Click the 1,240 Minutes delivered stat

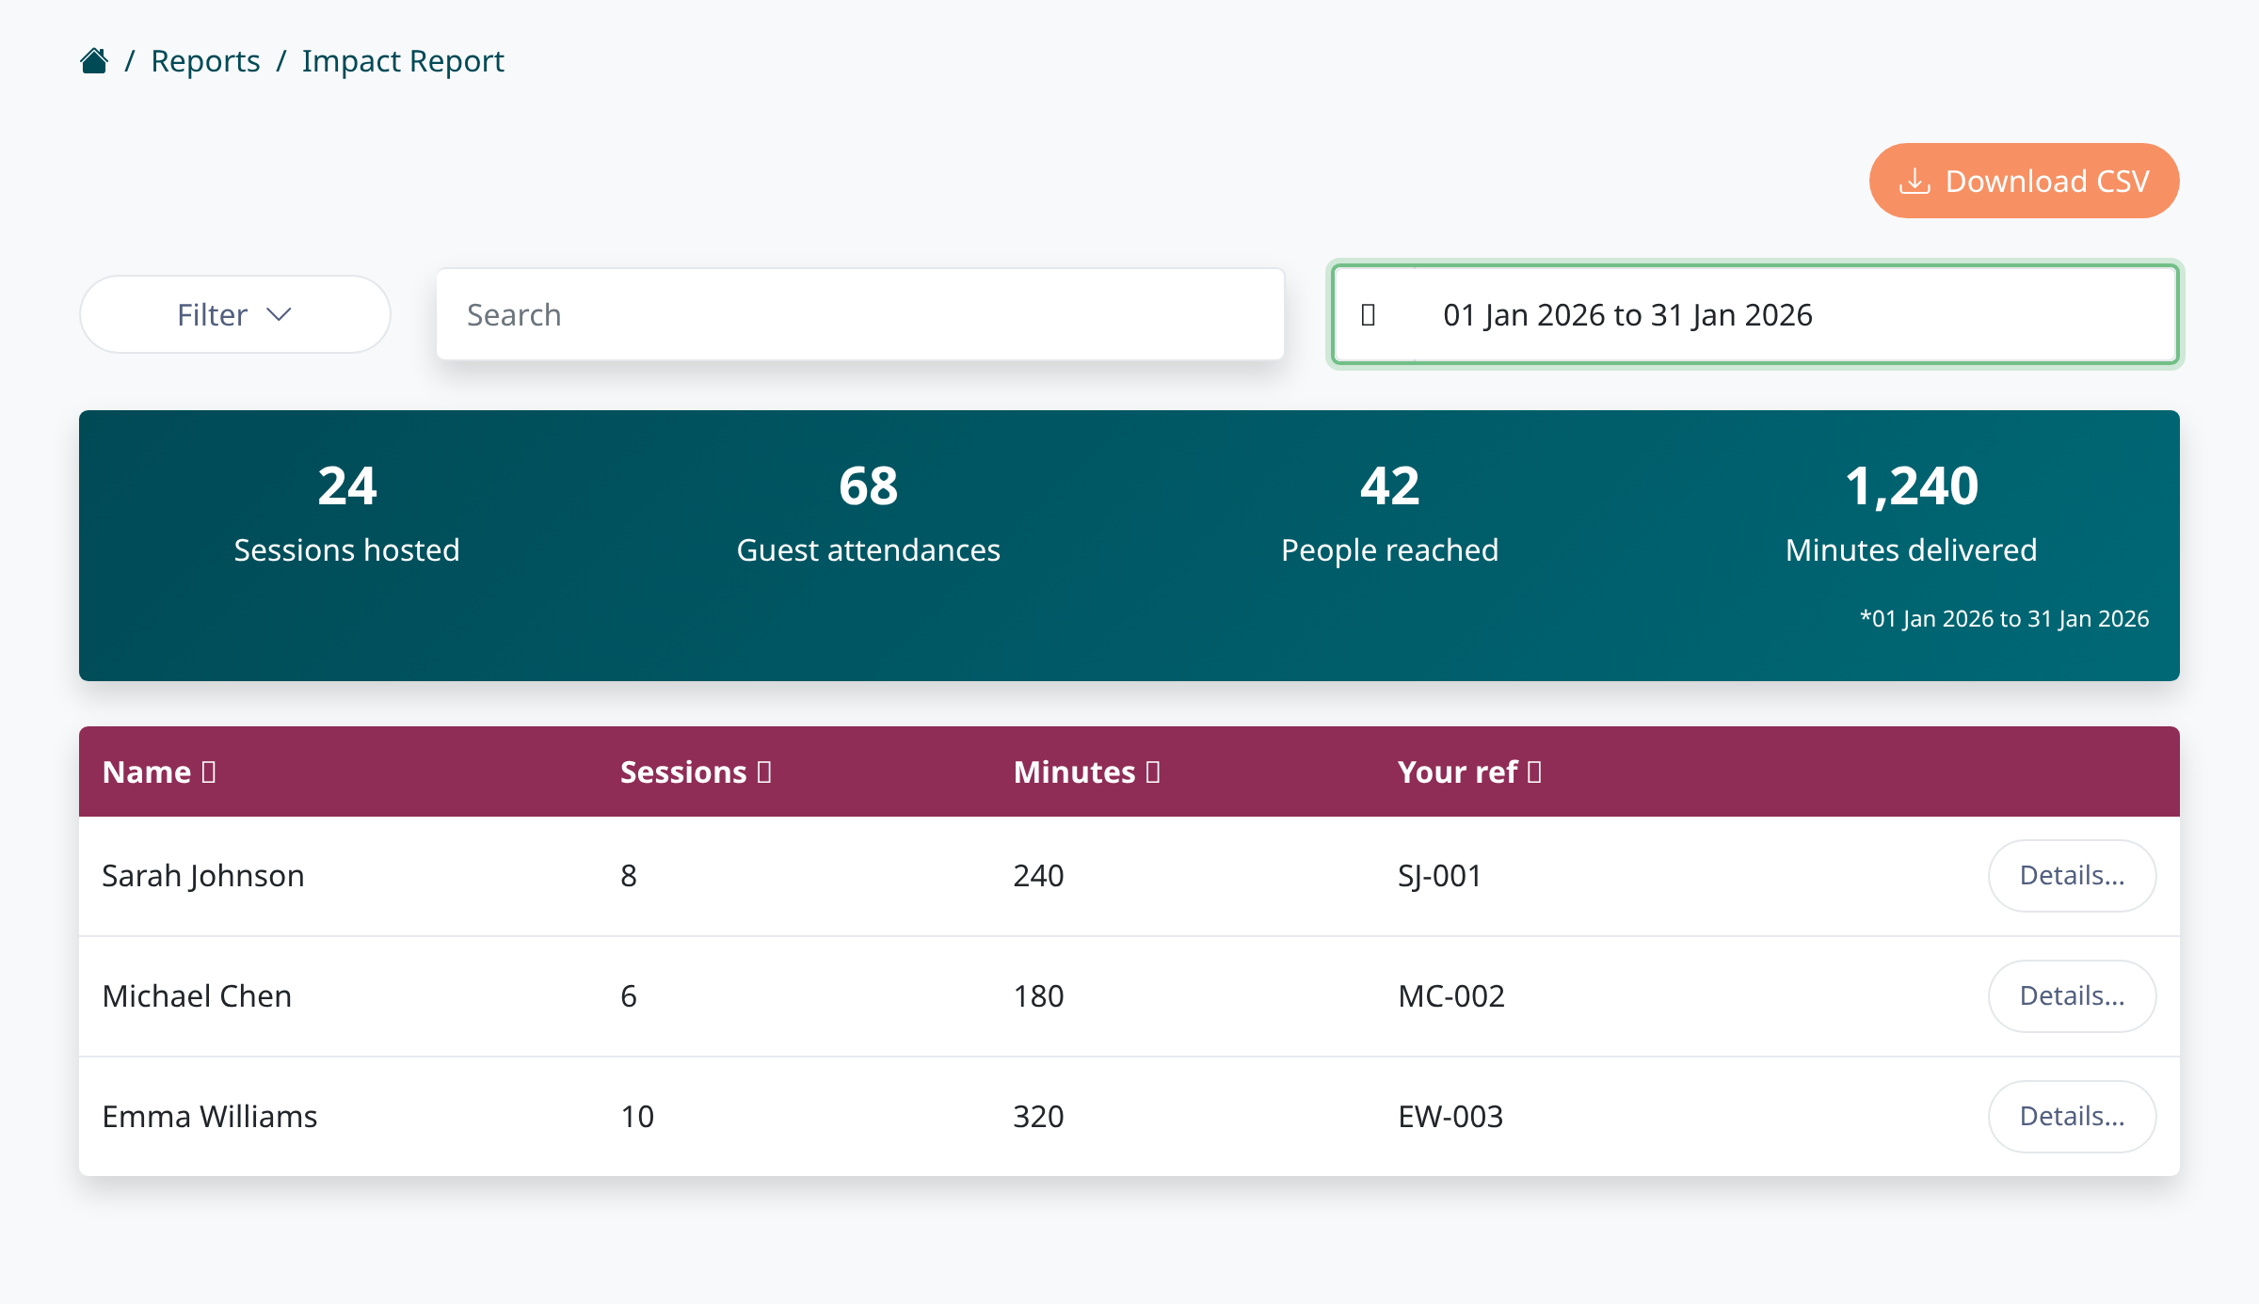tap(1912, 514)
